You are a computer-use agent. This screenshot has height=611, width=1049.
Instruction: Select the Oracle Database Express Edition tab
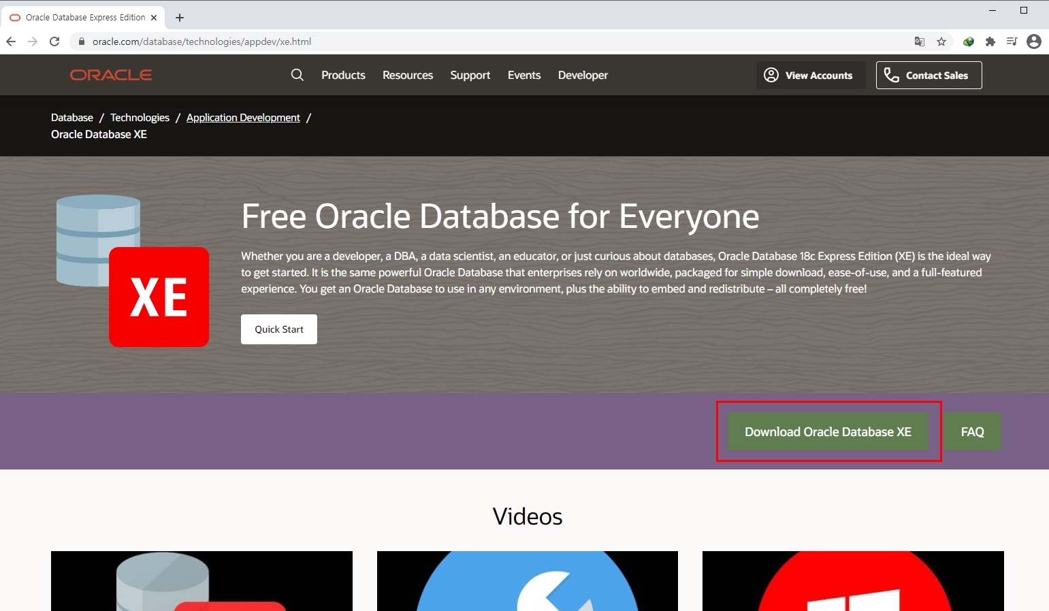point(83,18)
